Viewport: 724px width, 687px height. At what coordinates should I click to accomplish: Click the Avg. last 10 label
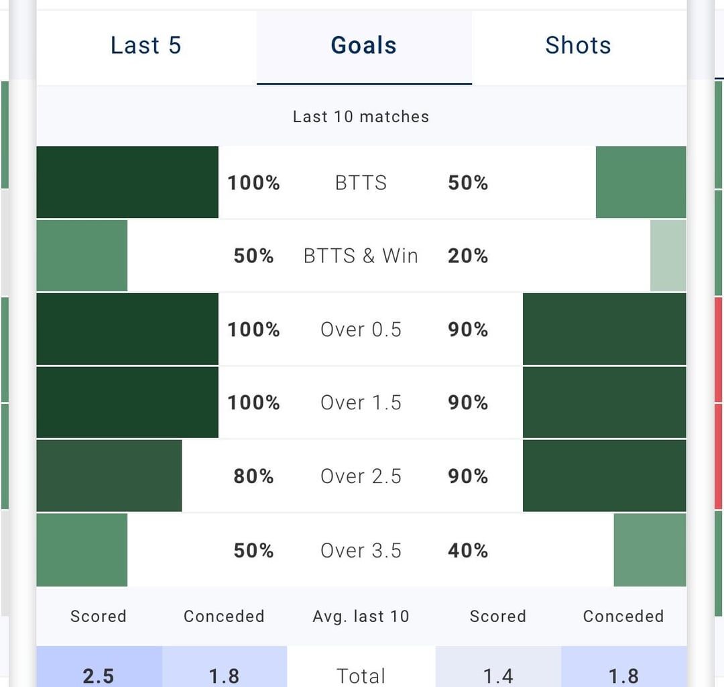point(361,617)
